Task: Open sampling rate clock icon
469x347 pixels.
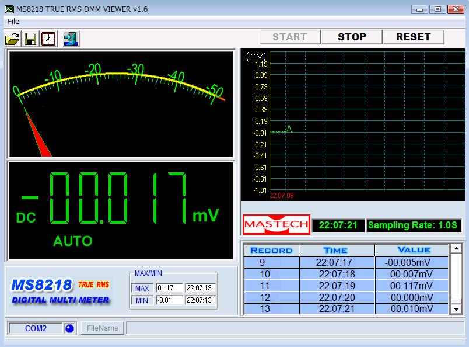Action: click(x=48, y=39)
